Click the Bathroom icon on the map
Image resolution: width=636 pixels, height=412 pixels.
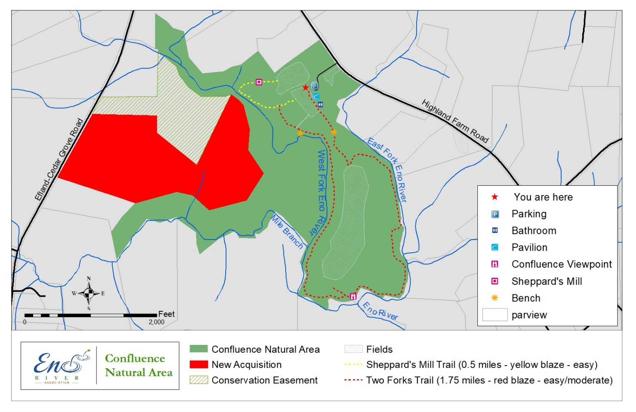pos(320,104)
